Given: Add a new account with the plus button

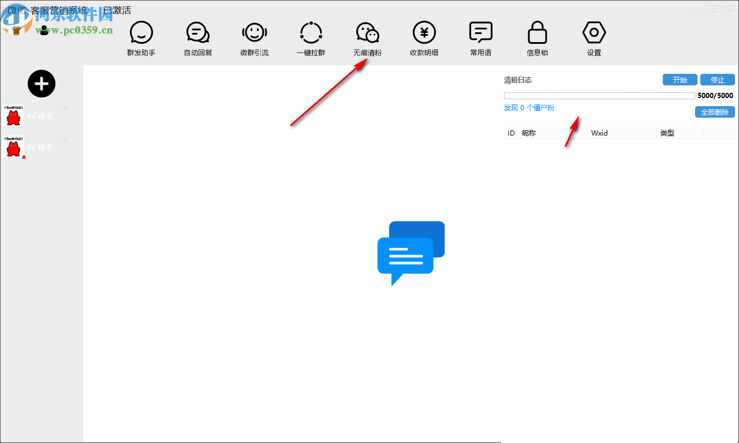Looking at the screenshot, I should coord(42,84).
